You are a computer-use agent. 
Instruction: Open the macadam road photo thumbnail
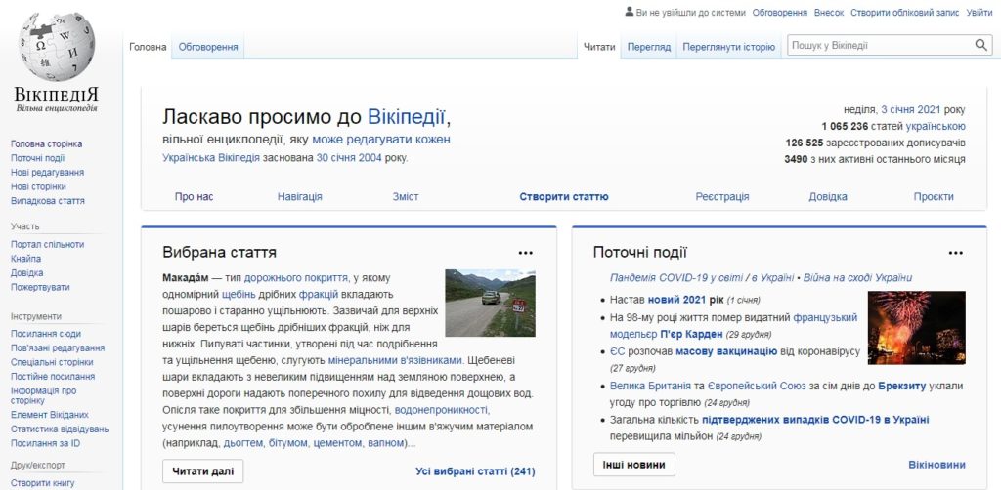[x=490, y=303]
